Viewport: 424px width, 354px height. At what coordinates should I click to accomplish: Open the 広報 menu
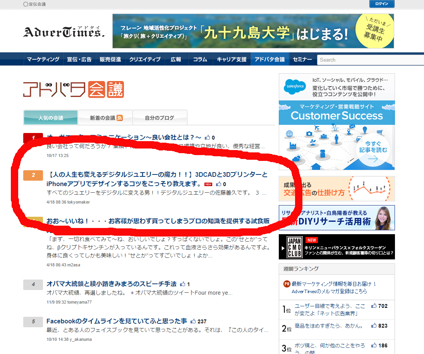tap(176, 59)
